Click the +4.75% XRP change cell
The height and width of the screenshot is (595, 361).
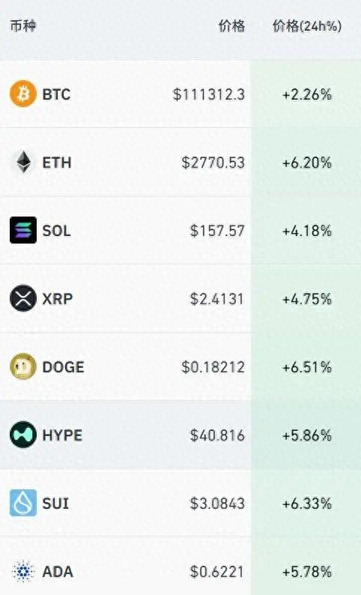(x=307, y=299)
